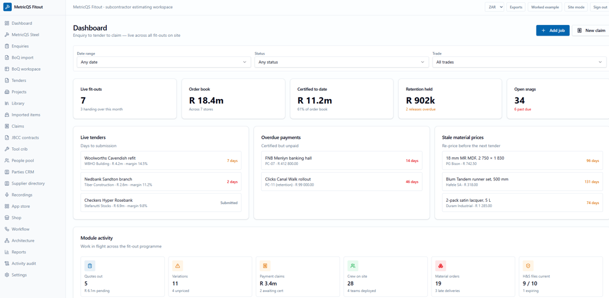
Task: Click the Add job button
Action: click(x=553, y=30)
